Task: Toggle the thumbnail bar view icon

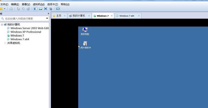Action: tap(40, 9)
